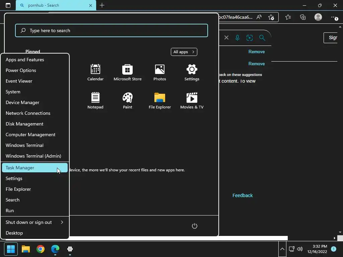Screen dimensions: 343x257
Task: Open Edge tab actions menu icon
Action: tap(8, 5)
